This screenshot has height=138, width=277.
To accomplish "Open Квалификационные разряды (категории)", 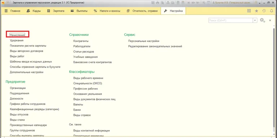I will click(x=35, y=109).
